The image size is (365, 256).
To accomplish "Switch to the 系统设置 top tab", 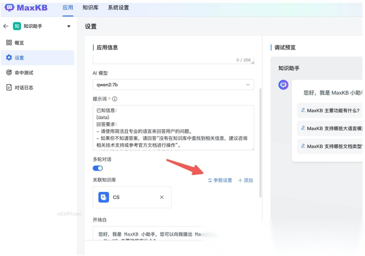I will click(119, 8).
